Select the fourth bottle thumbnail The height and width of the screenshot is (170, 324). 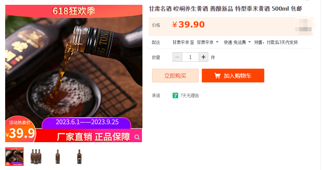click(79, 157)
